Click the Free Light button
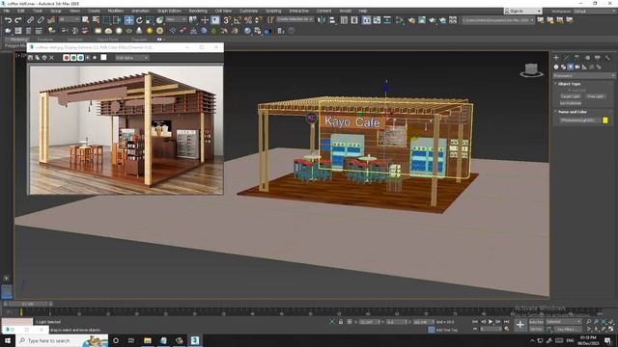 click(x=595, y=96)
